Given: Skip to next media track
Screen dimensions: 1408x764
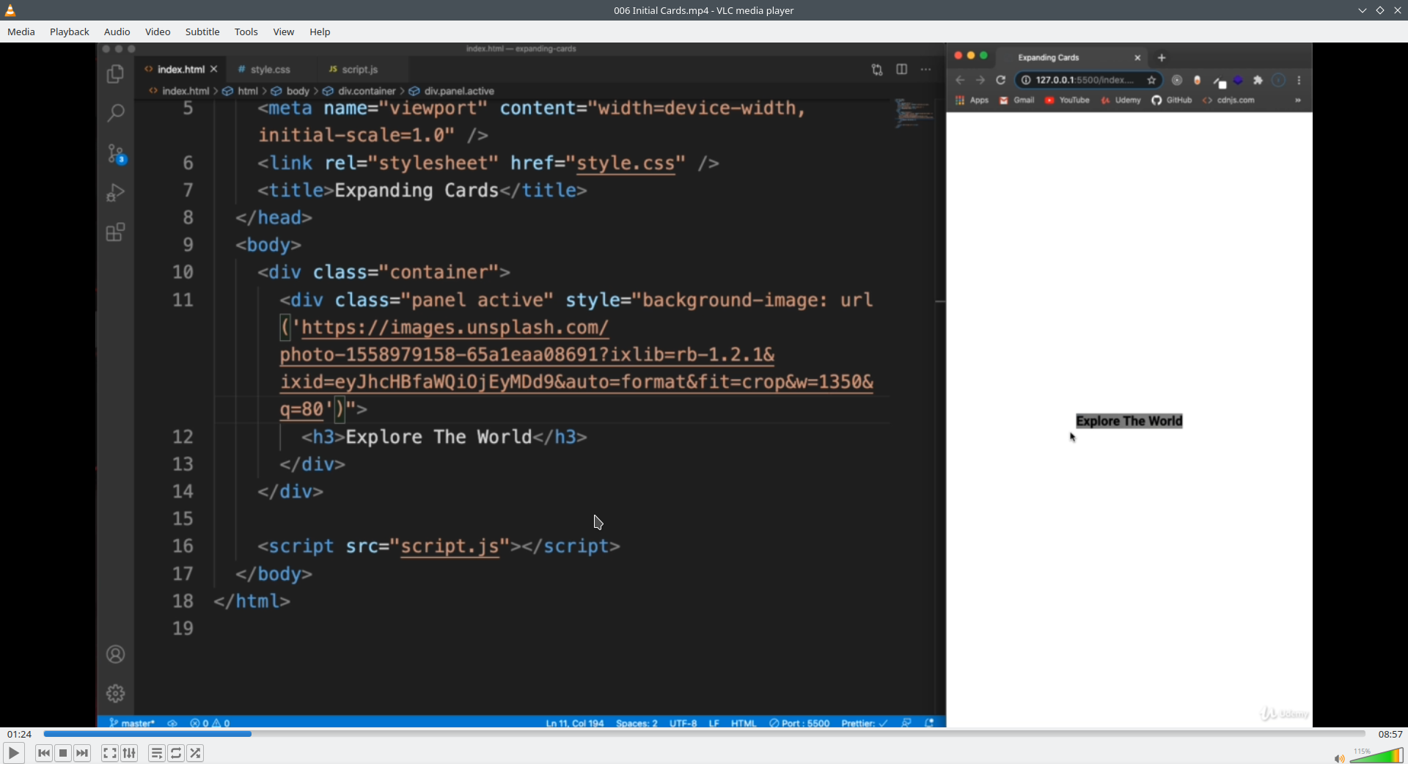Looking at the screenshot, I should point(82,753).
